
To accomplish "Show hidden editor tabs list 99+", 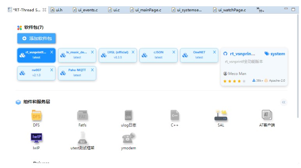I will (x=260, y=10).
